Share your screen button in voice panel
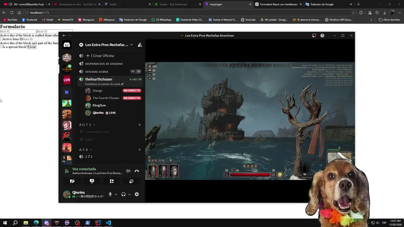Image resolution: width=404 pixels, height=227 pixels. [92, 181]
